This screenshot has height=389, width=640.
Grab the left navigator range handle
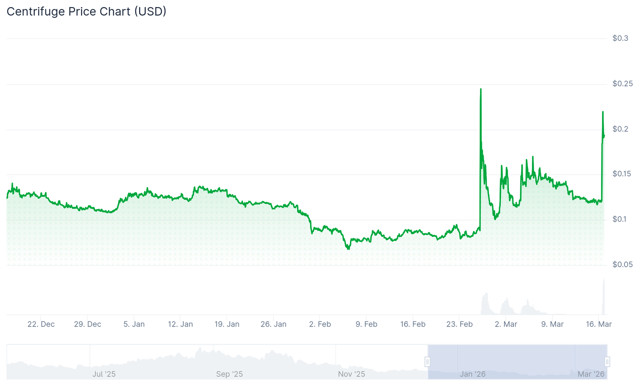tap(427, 362)
